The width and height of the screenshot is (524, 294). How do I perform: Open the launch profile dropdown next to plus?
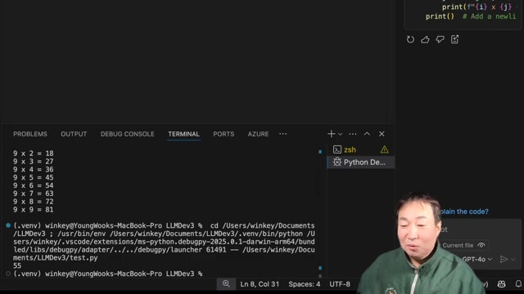[341, 134]
